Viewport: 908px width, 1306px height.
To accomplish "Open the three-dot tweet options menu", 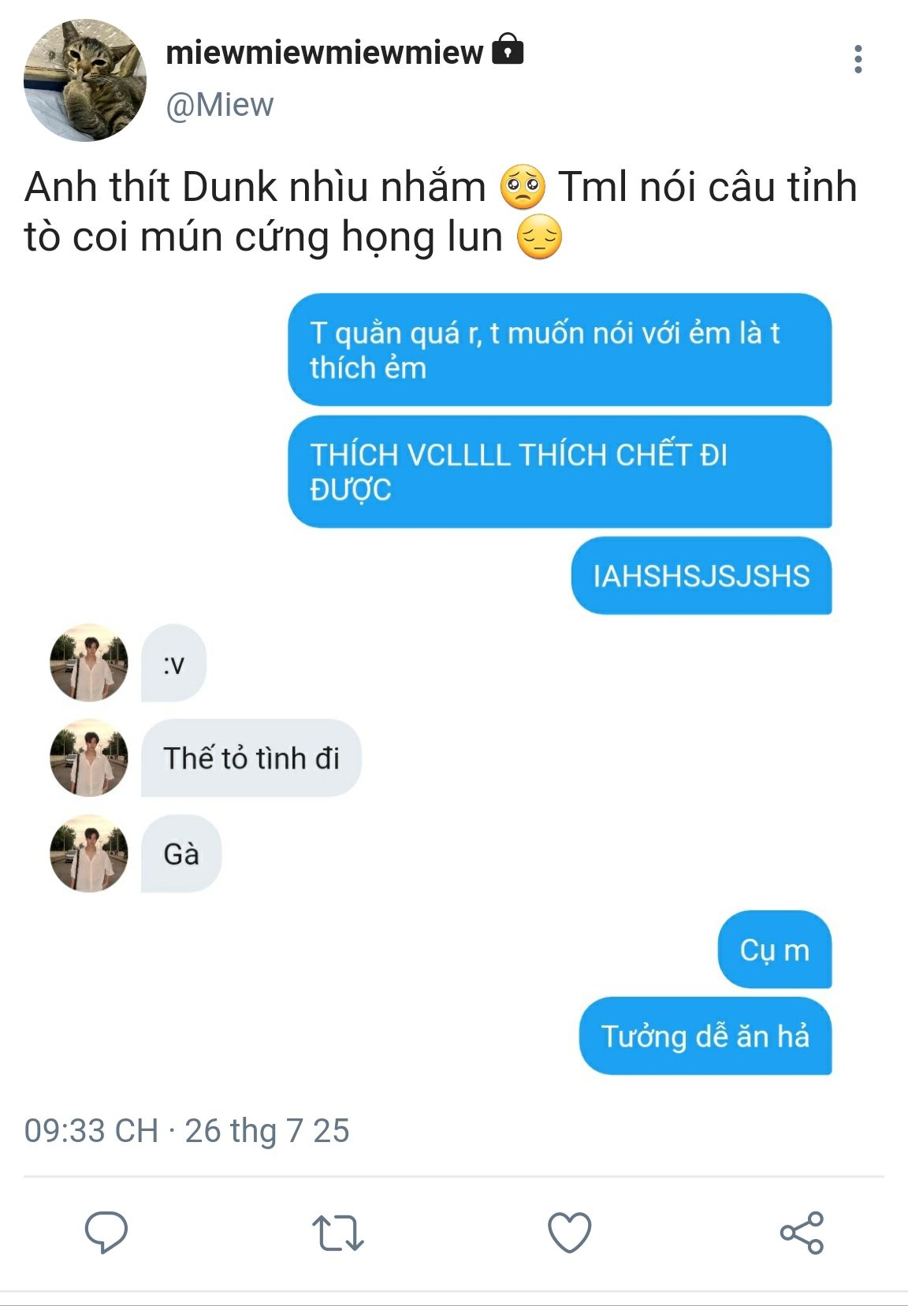I will click(x=858, y=59).
